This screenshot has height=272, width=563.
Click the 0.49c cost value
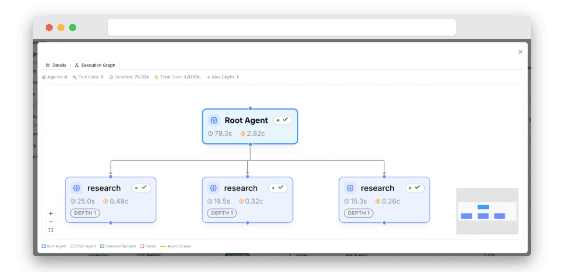tap(119, 201)
